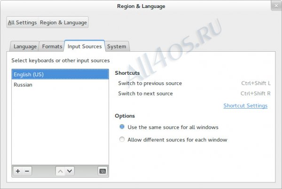Select Russian input source
Viewport: 282px width, 189px height.
click(x=60, y=85)
